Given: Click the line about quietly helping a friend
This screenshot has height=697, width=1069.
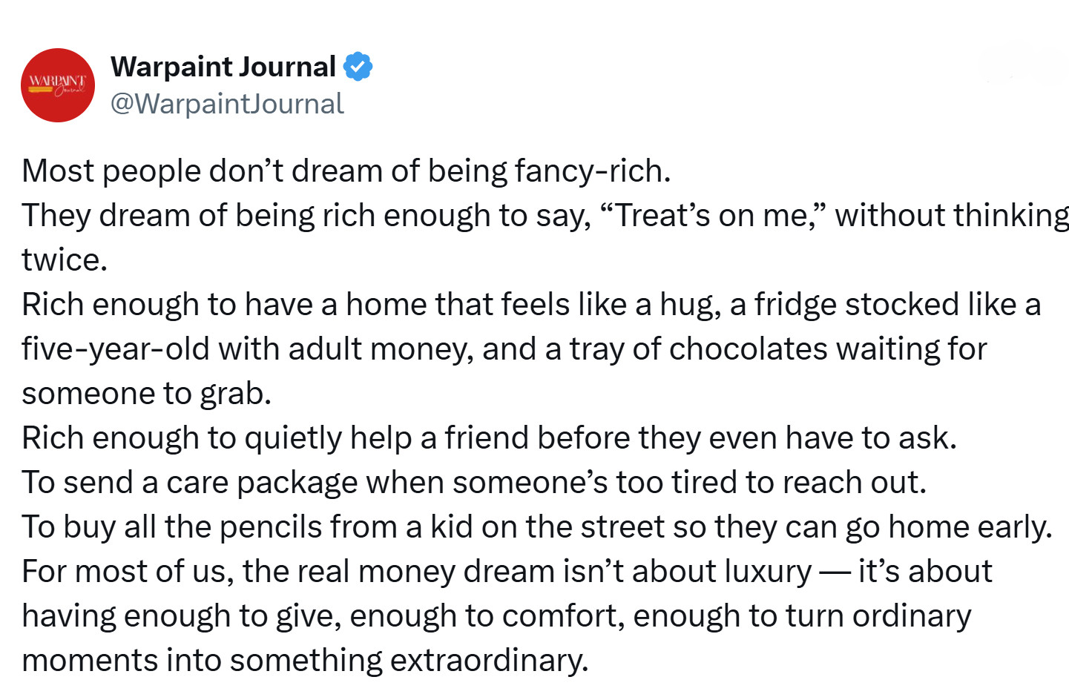Looking at the screenshot, I should 490,438.
